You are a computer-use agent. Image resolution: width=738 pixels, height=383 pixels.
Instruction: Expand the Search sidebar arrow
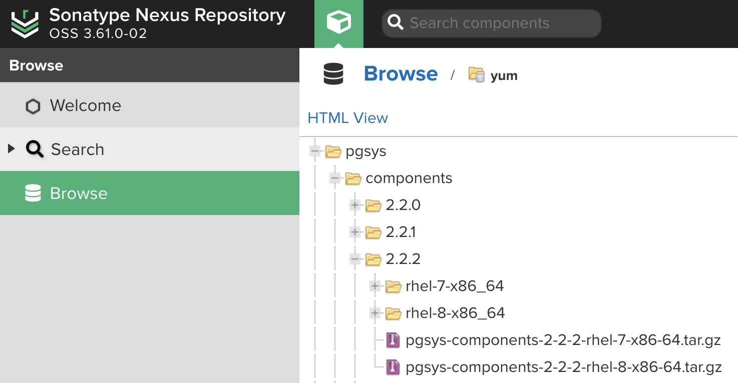click(12, 148)
